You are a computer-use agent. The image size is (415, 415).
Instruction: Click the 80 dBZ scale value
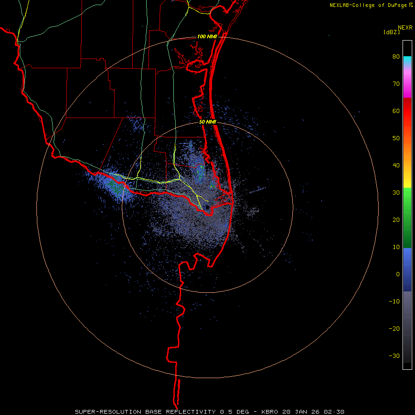[x=396, y=57]
